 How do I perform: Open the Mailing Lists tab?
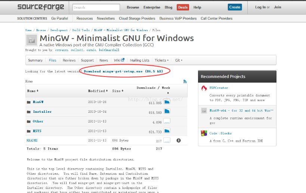[139, 60]
